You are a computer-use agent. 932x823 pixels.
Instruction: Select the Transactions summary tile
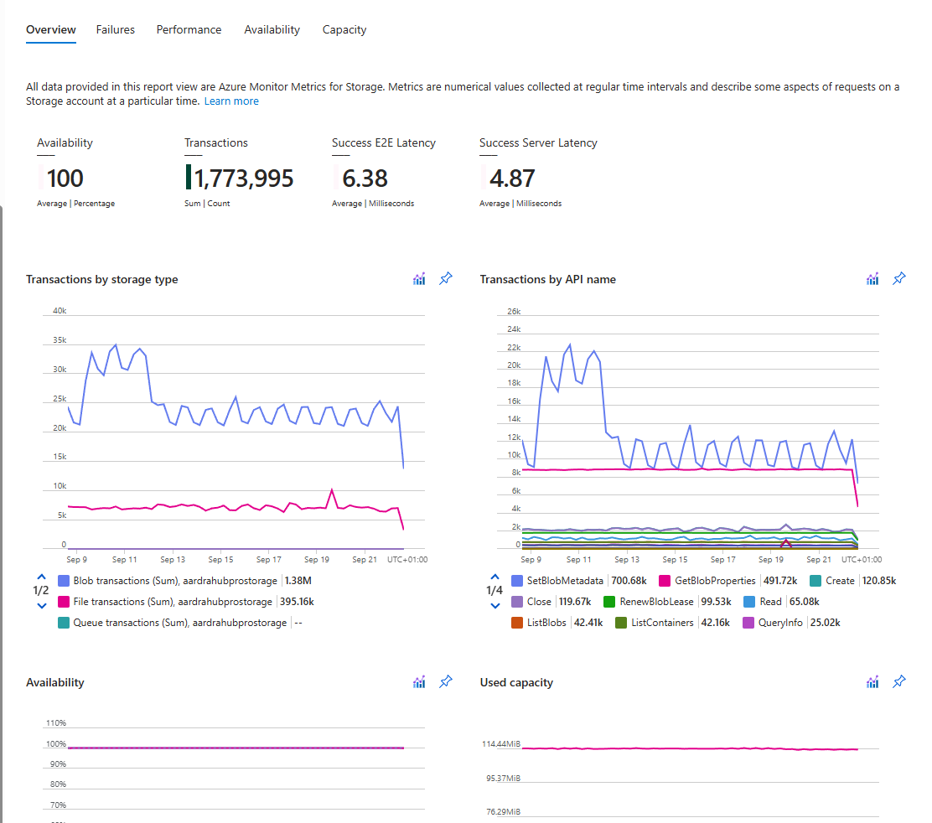coord(239,173)
